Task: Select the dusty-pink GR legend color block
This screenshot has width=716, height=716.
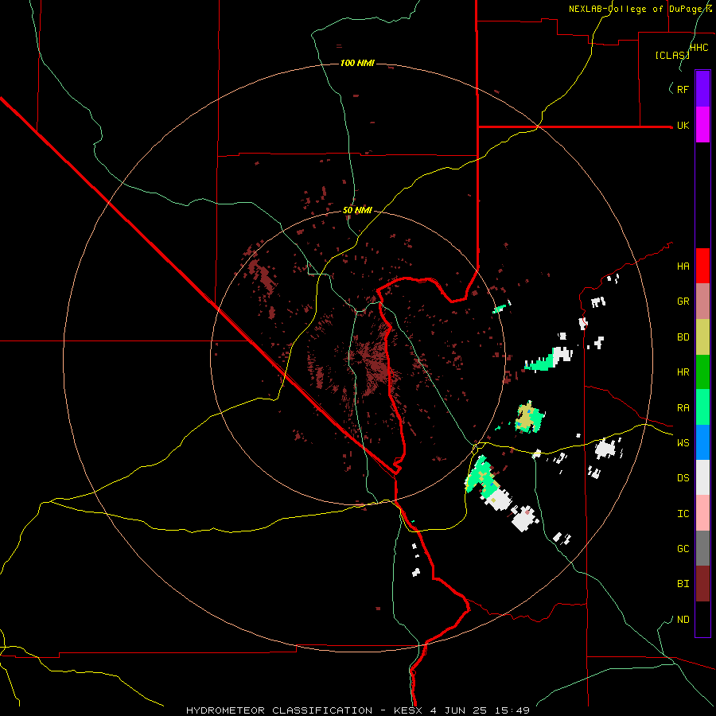Action: tap(702, 302)
